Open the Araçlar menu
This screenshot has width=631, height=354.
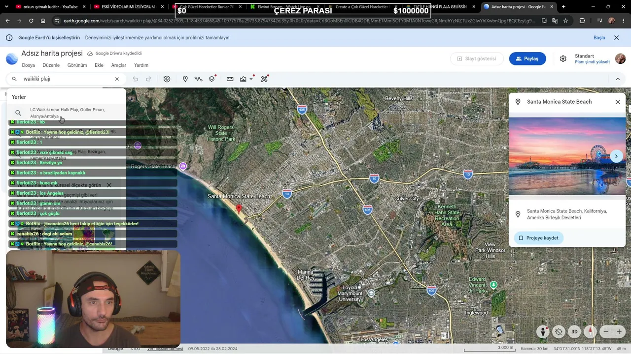(x=119, y=65)
